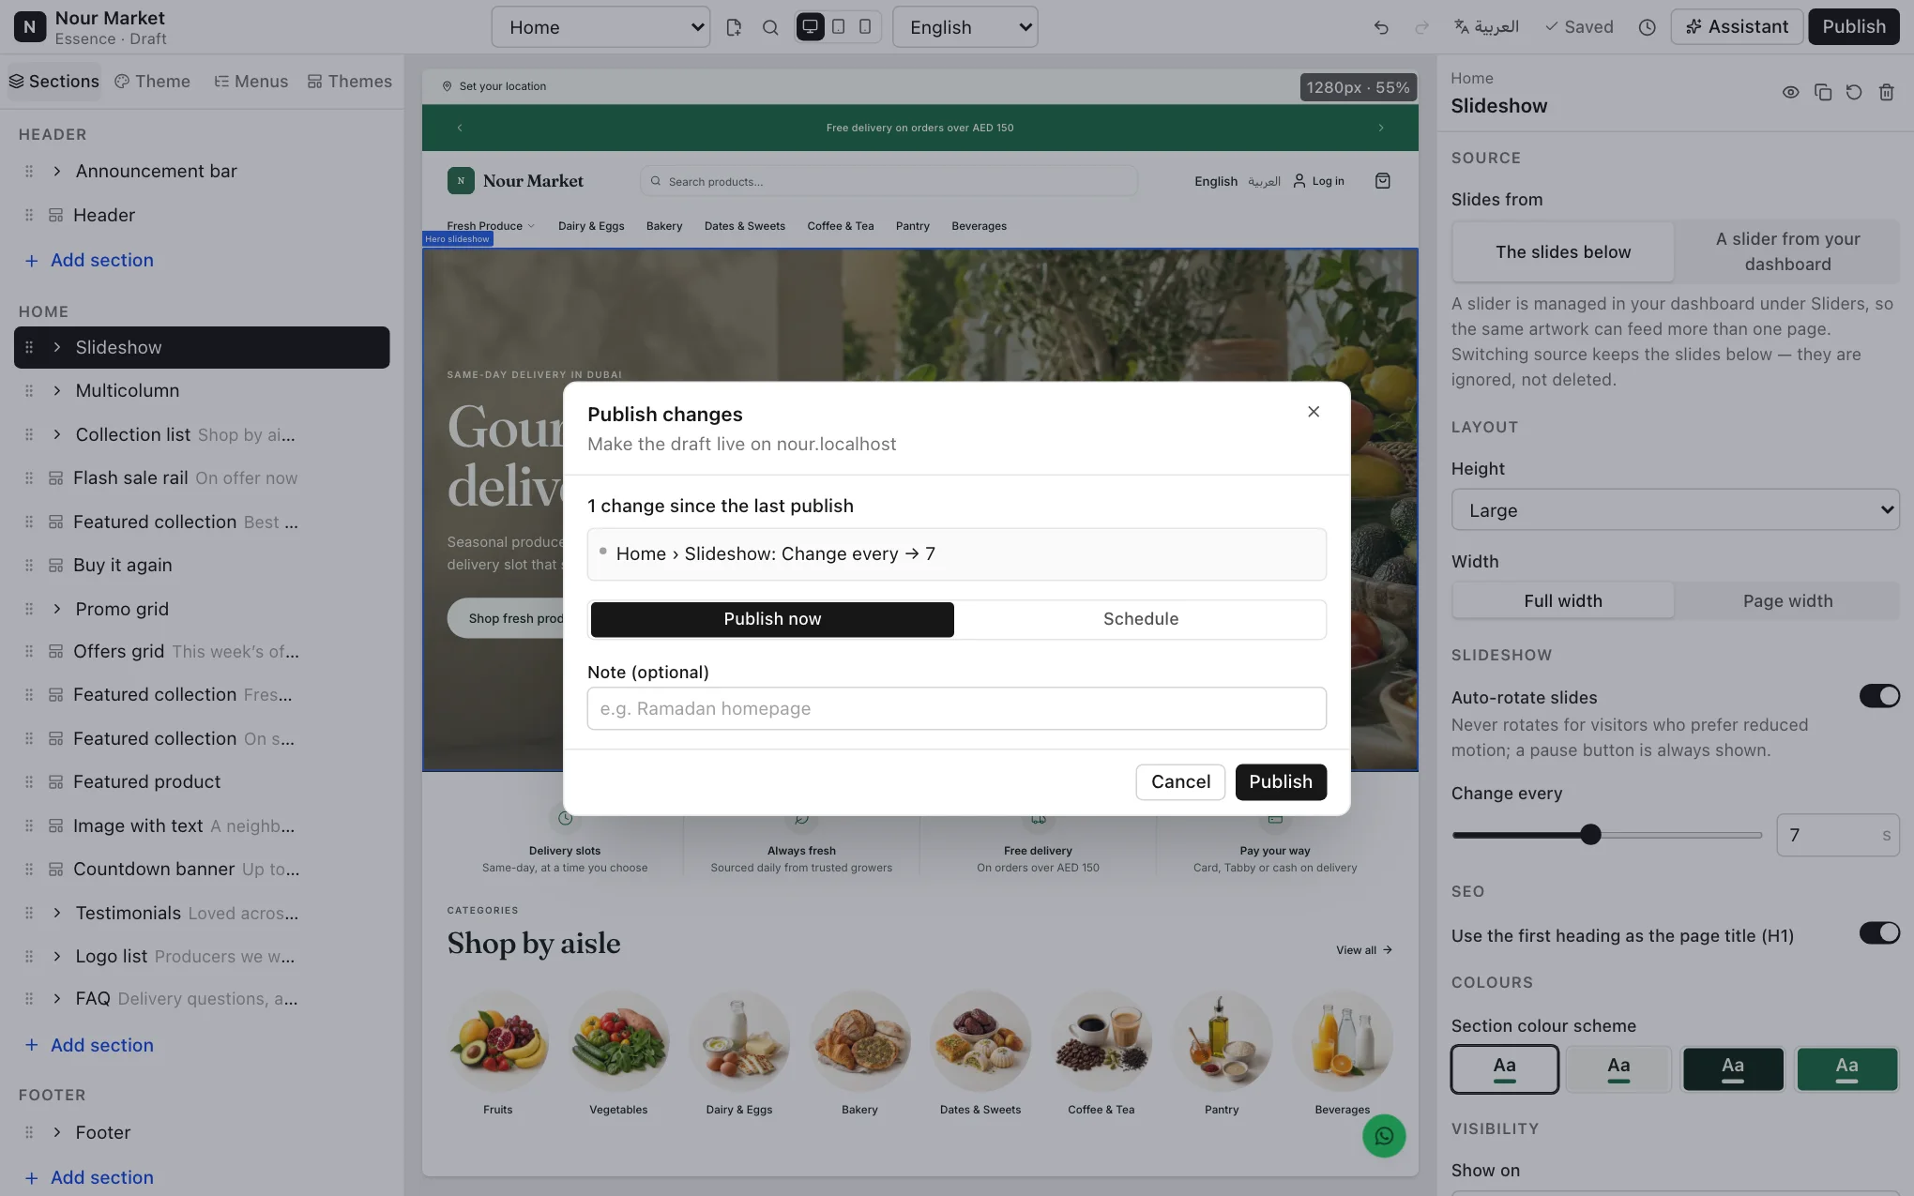Click the new page icon
Viewport: 1914px width, 1196px height.
734,27
